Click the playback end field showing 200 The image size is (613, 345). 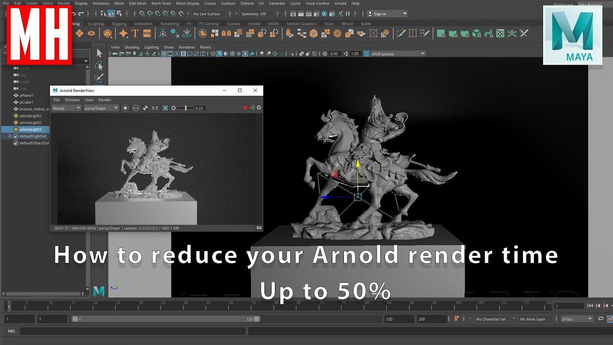point(432,319)
